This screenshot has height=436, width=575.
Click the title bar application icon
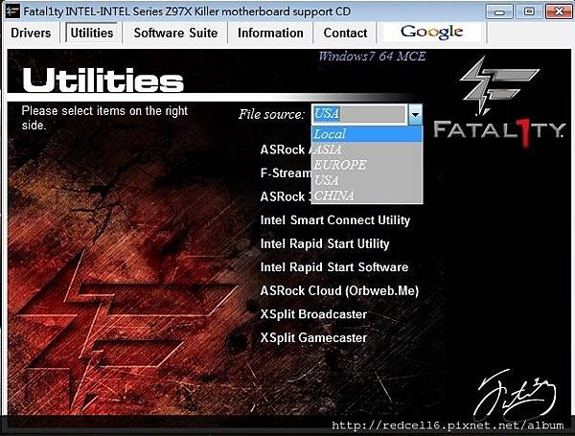[x=12, y=11]
